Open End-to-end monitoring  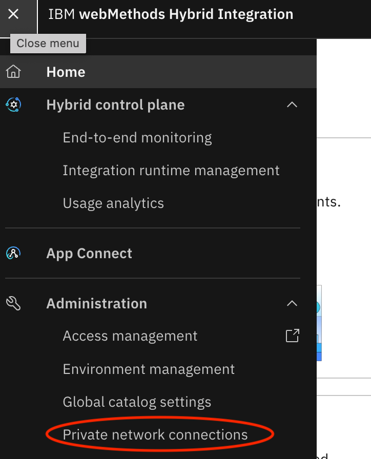coord(137,137)
